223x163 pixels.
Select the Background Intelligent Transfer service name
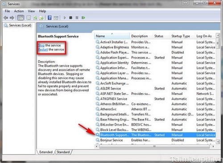115,114
